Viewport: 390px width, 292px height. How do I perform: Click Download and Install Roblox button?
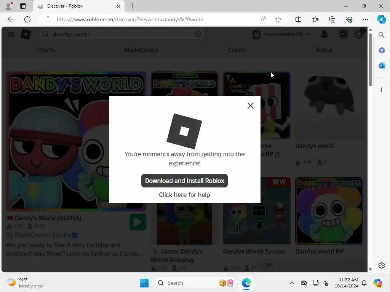(184, 181)
